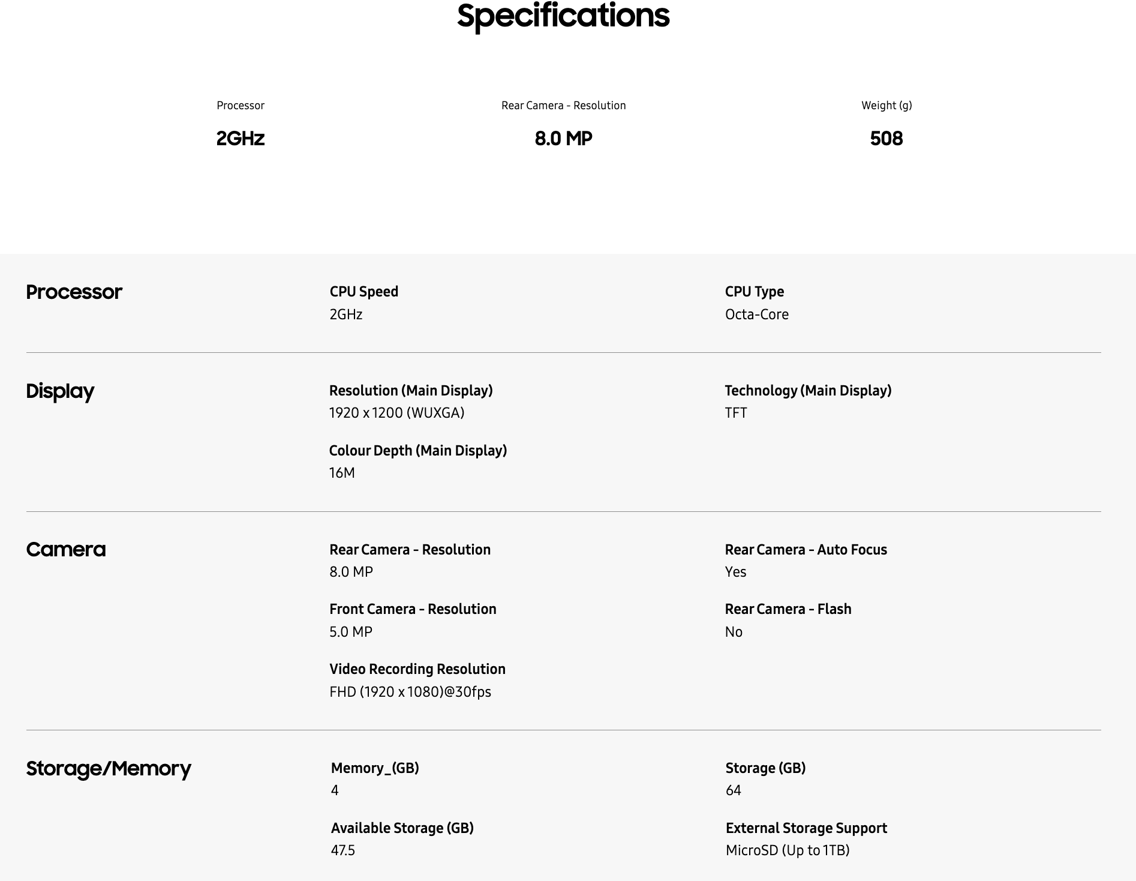
Task: Click the Rear Camera - Auto Focus label
Action: (806, 550)
